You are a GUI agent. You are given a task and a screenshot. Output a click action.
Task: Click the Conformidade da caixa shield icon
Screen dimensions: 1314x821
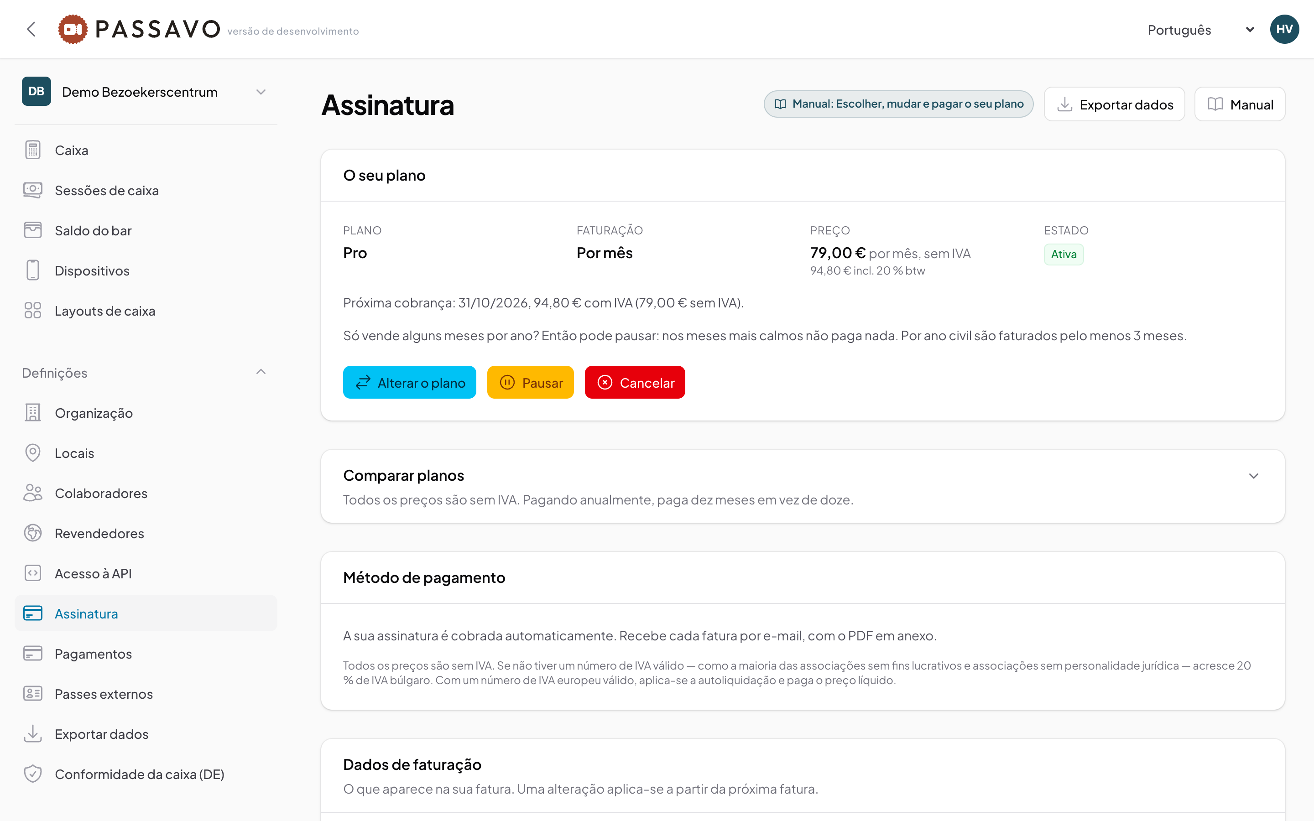tap(32, 774)
